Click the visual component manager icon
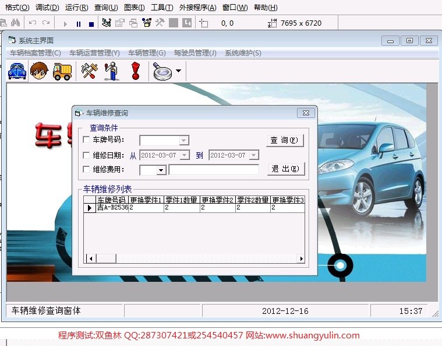The width and height of the screenshot is (442, 346). pos(186,23)
